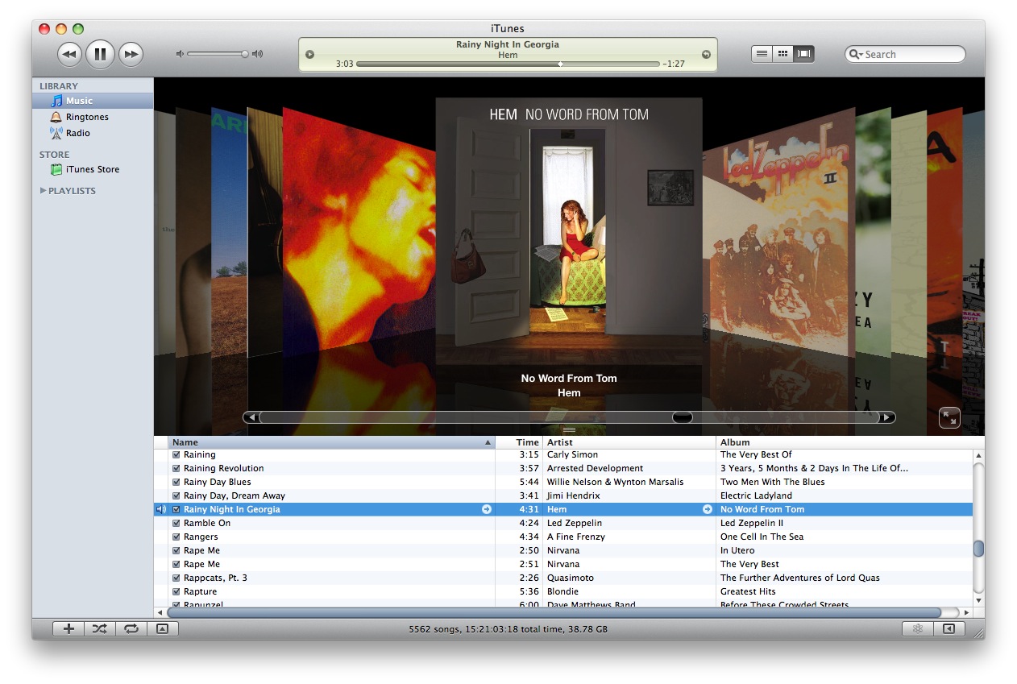This screenshot has width=1017, height=684.
Task: Toggle repeat playback
Action: pos(131,629)
